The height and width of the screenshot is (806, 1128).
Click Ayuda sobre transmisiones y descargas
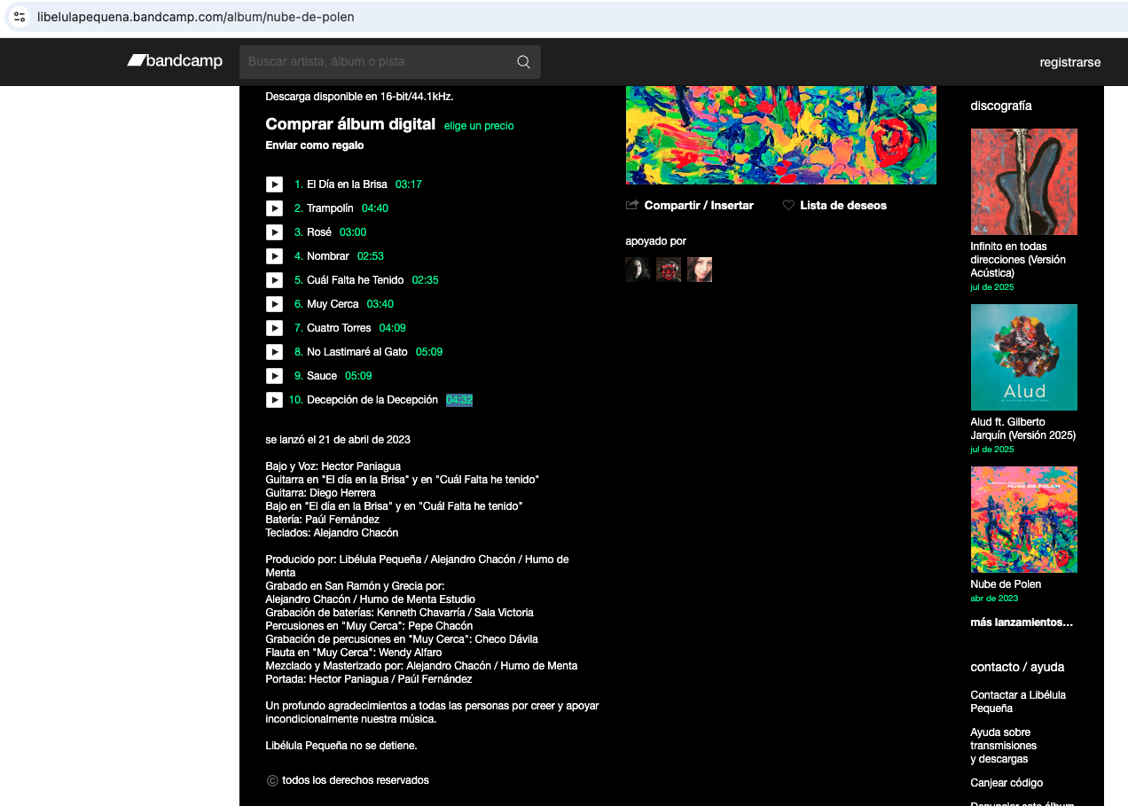click(1004, 746)
